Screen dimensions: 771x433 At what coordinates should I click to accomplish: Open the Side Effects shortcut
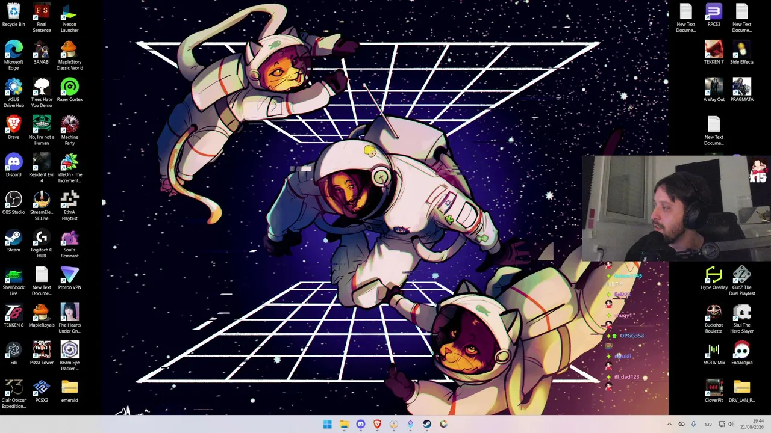point(741,53)
